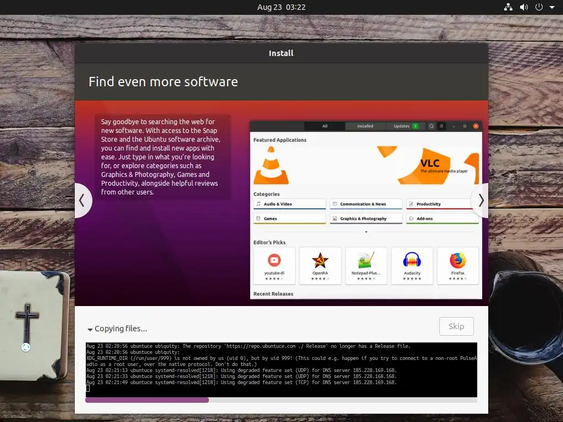The height and width of the screenshot is (422, 563).
Task: Click the chat icon beside Communication & News
Action: point(335,204)
